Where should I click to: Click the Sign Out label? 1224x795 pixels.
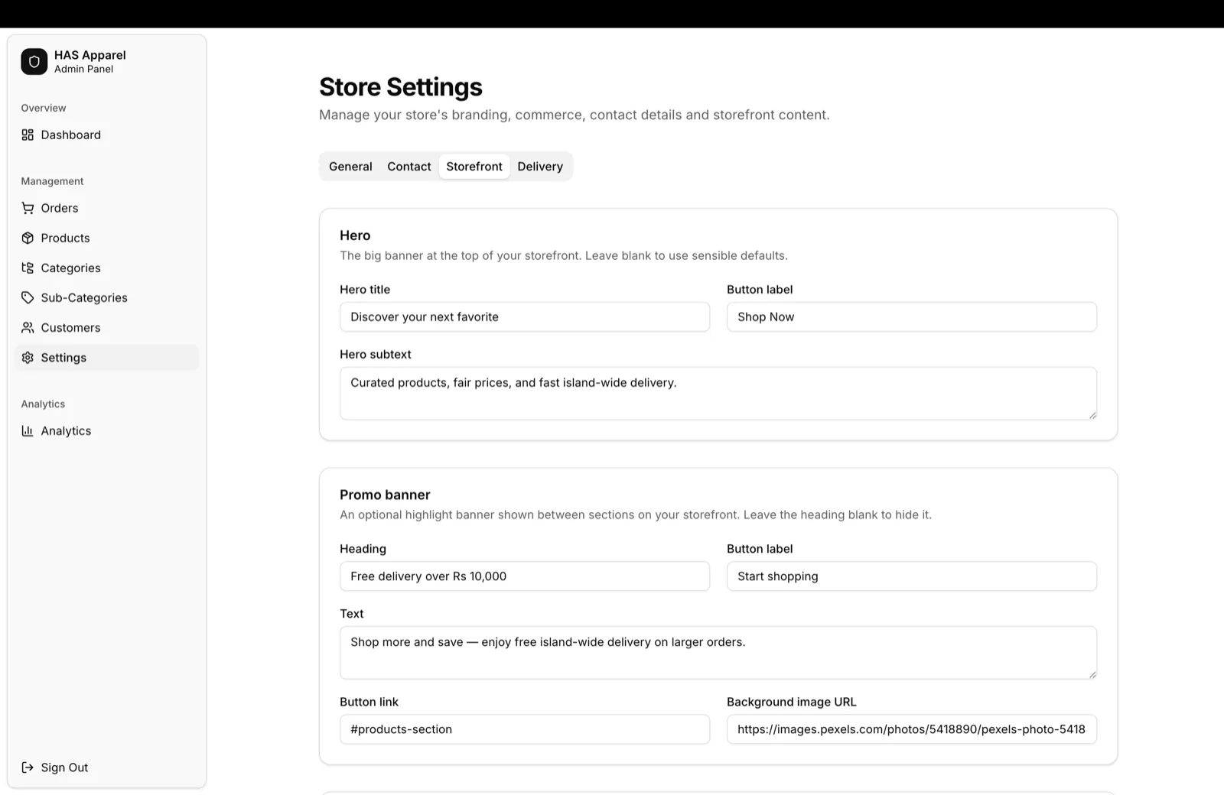pyautogui.click(x=64, y=767)
